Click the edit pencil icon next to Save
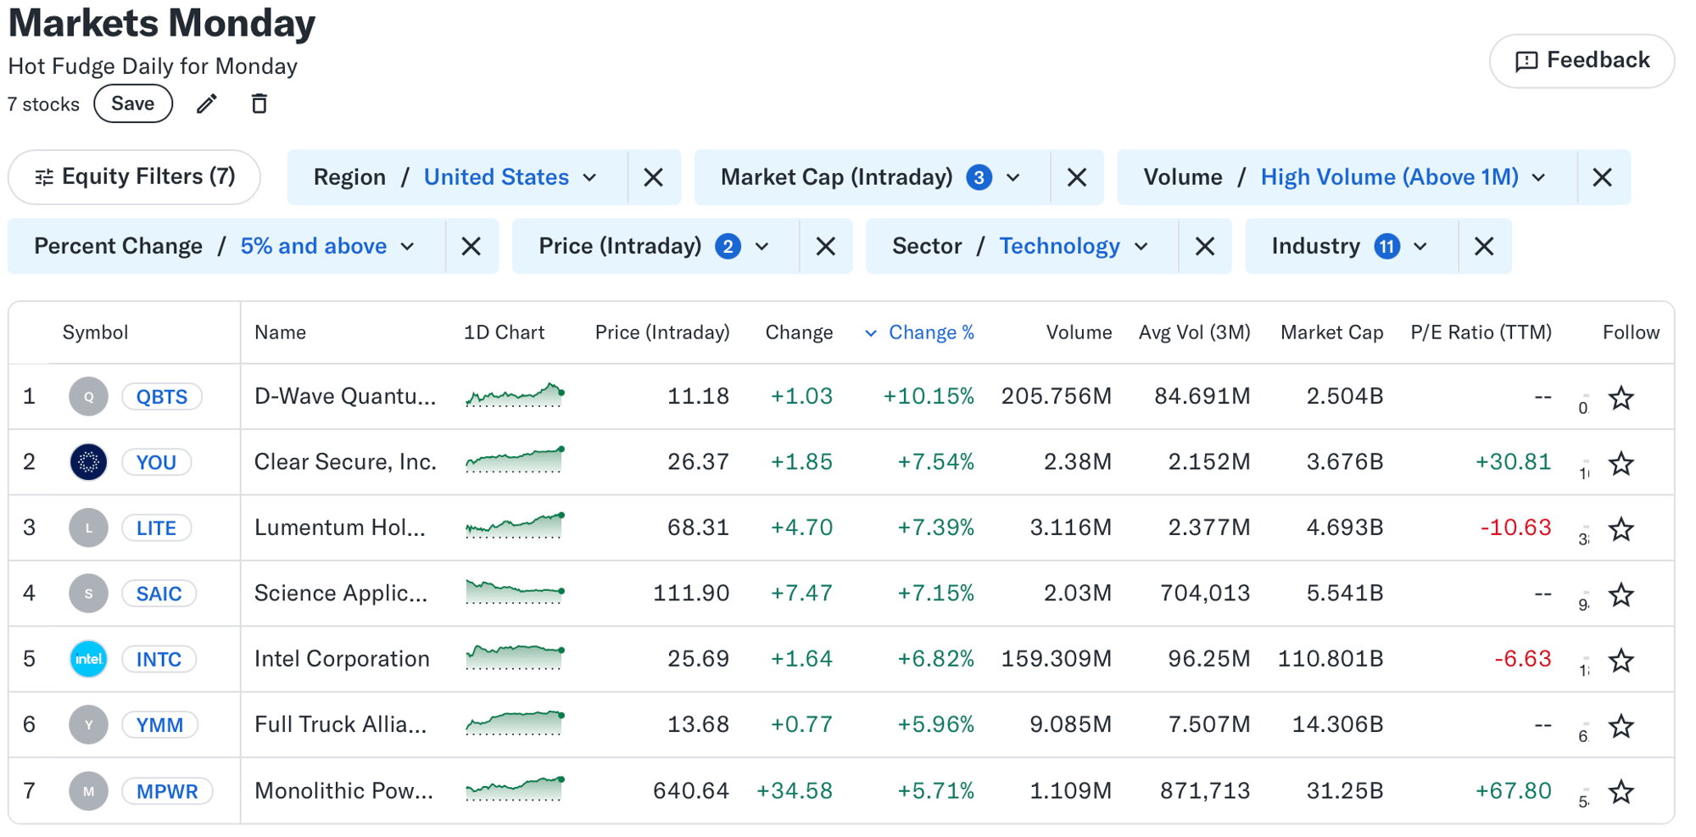Screen dimensions: 1696x837 206,103
